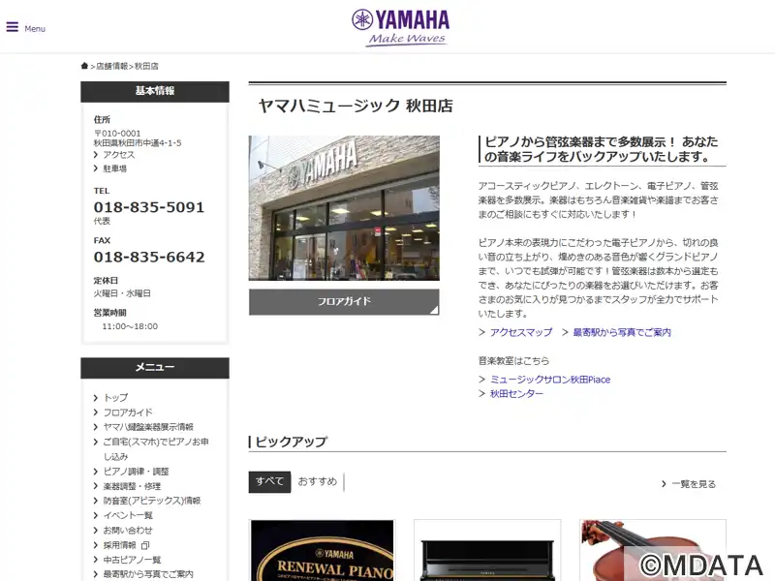Open ヤマハ鍵盤楽器展示情報 menu item
Image resolution: width=775 pixels, height=581 pixels.
tap(148, 427)
